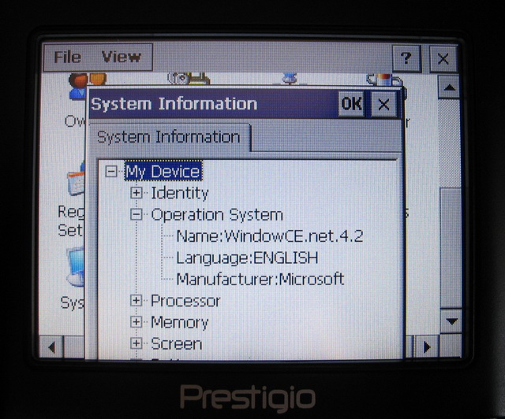
Task: Collapse the Operation System node
Action: pyautogui.click(x=137, y=214)
